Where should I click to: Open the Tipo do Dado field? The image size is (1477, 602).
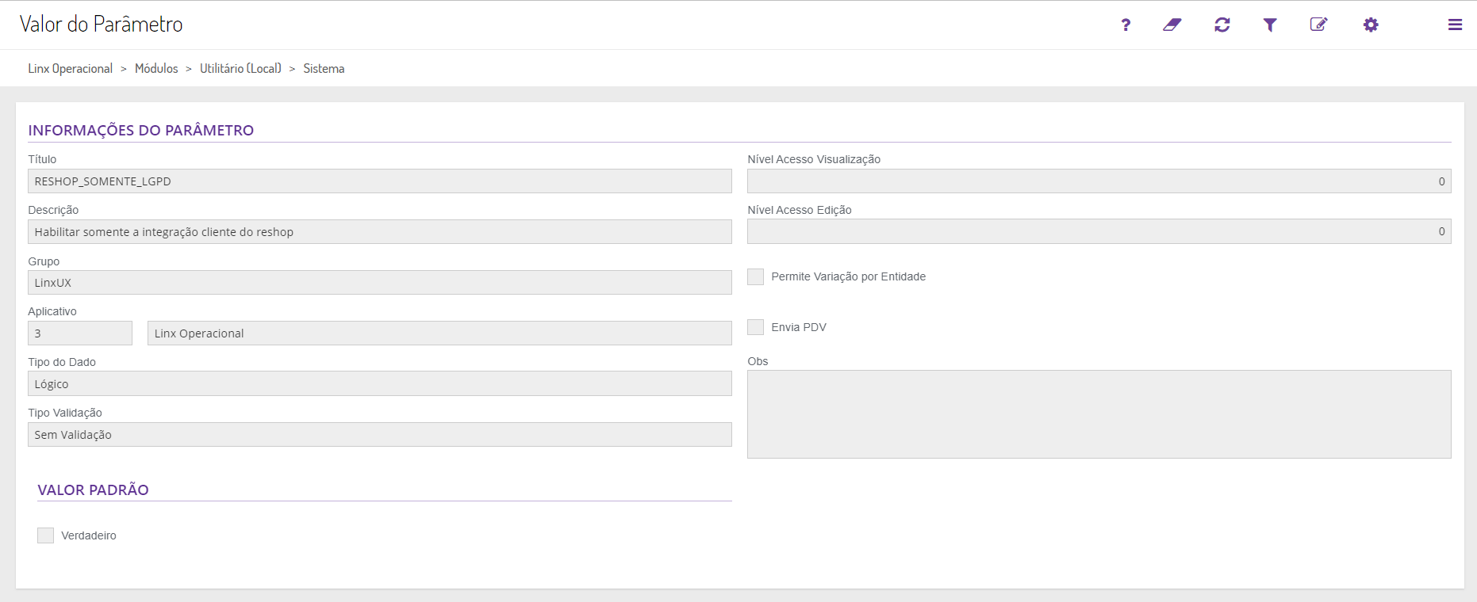point(379,384)
